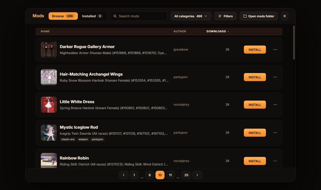
Task: Click the Spring Breeze Hanbok description
Action: (114, 108)
